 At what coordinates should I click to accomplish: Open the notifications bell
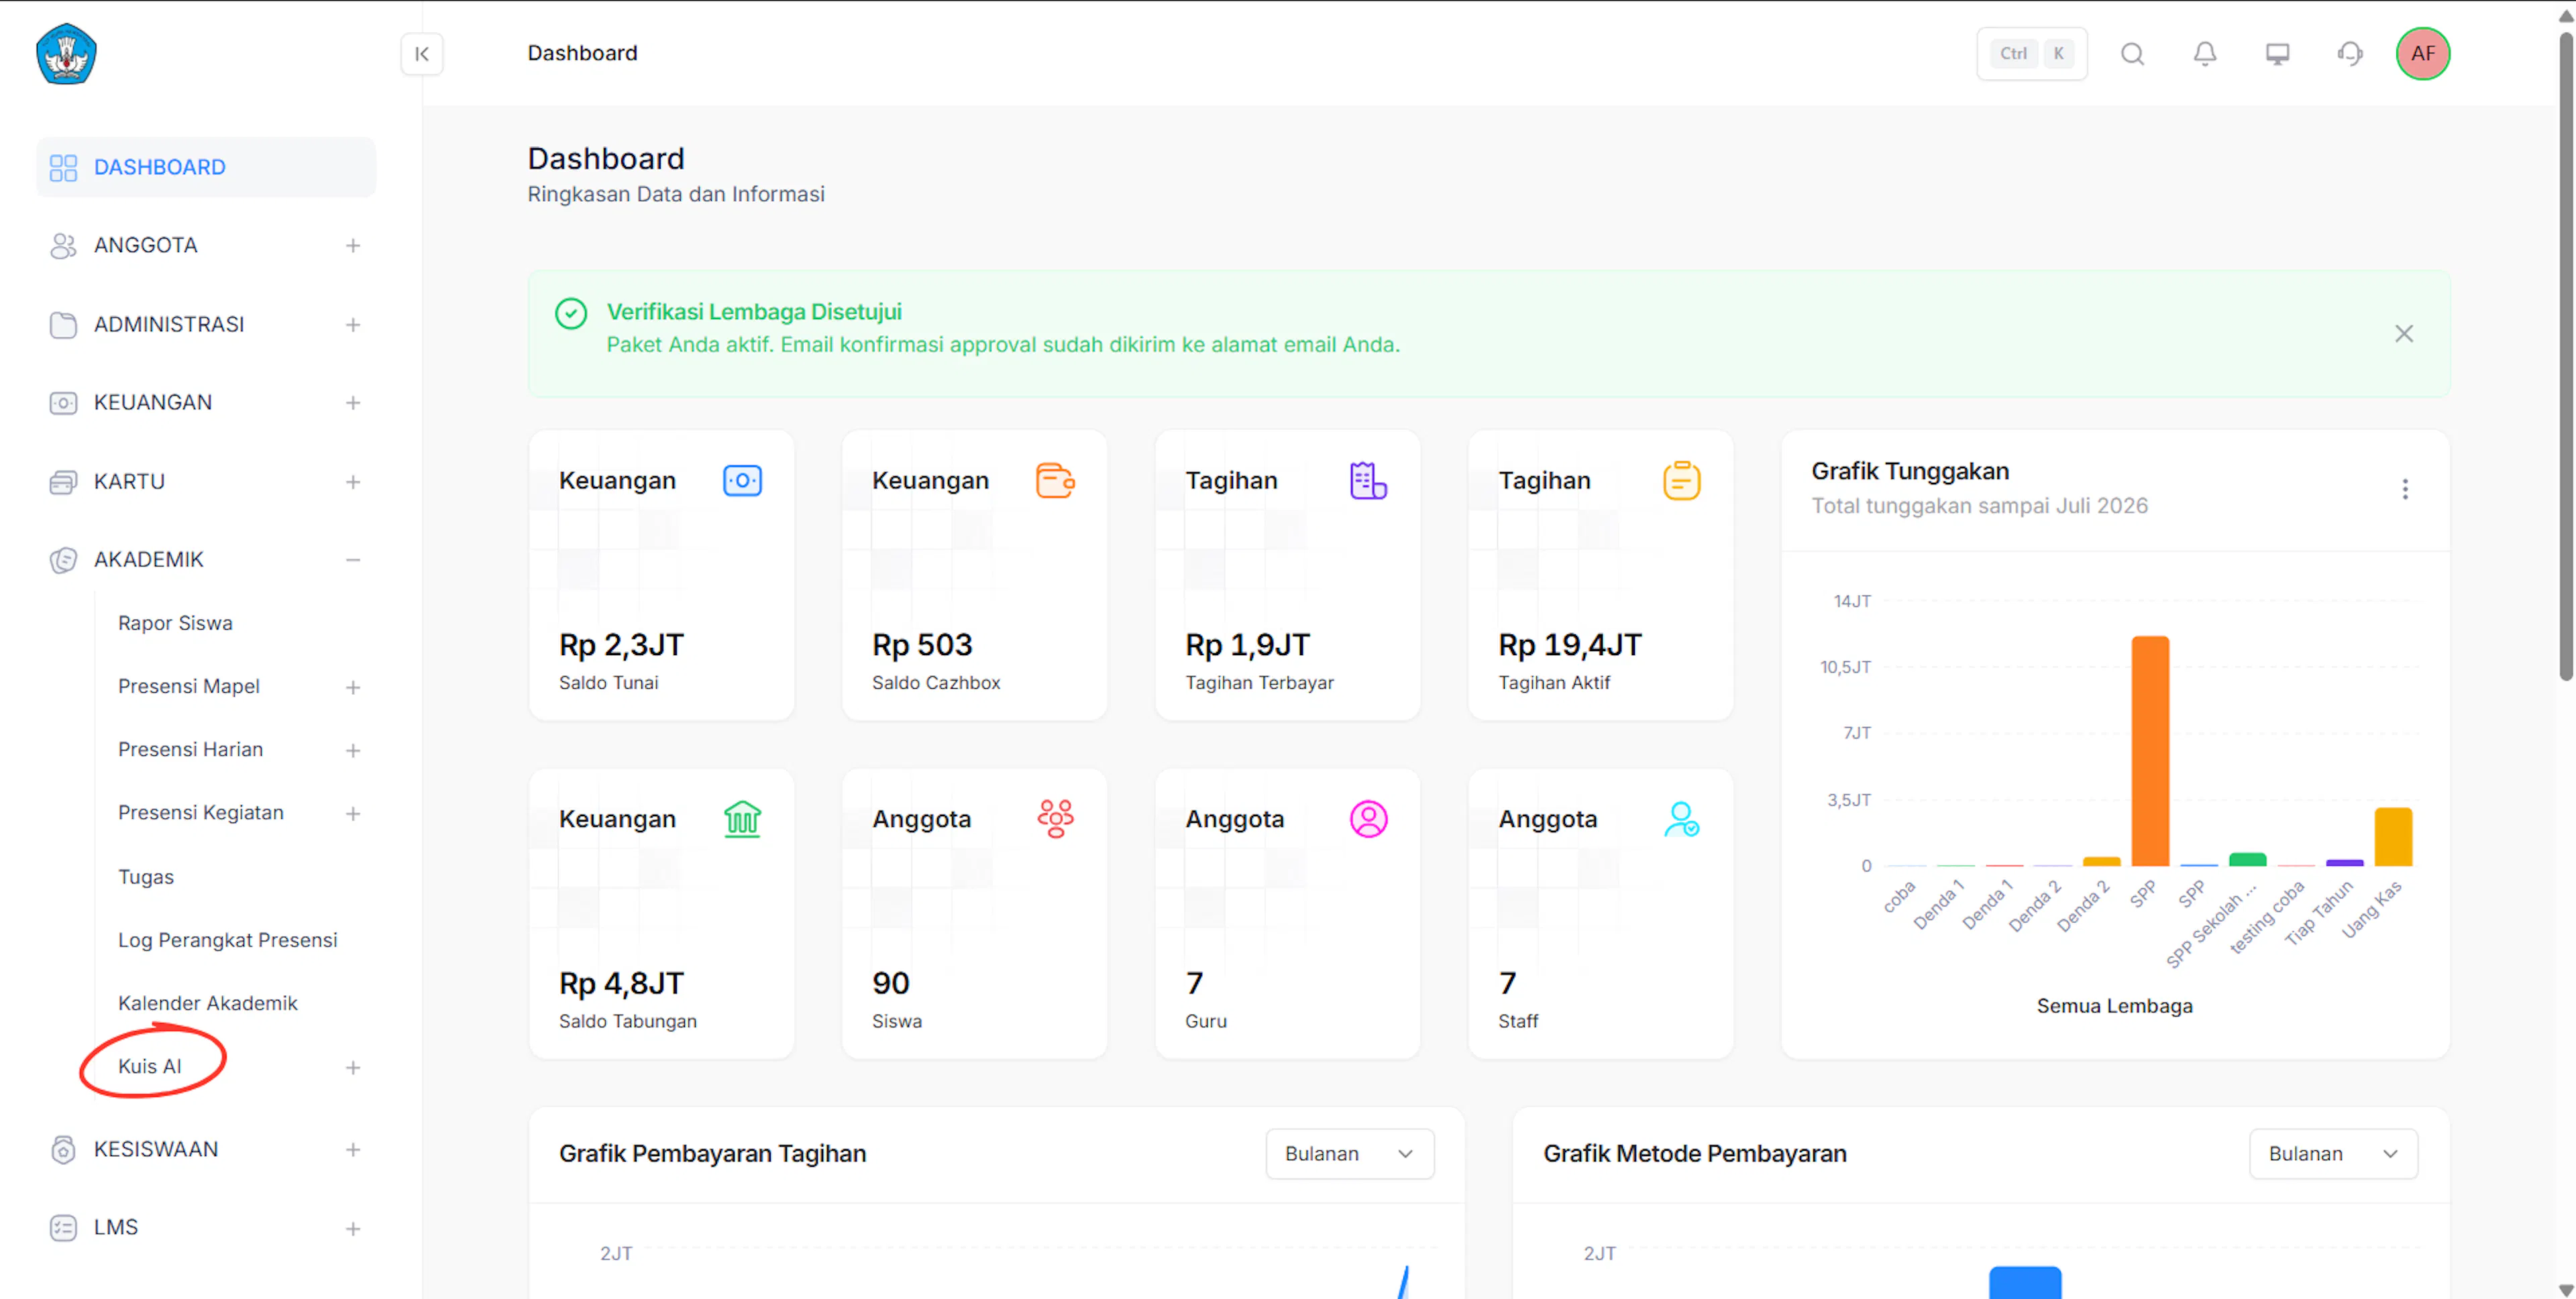pyautogui.click(x=2204, y=54)
